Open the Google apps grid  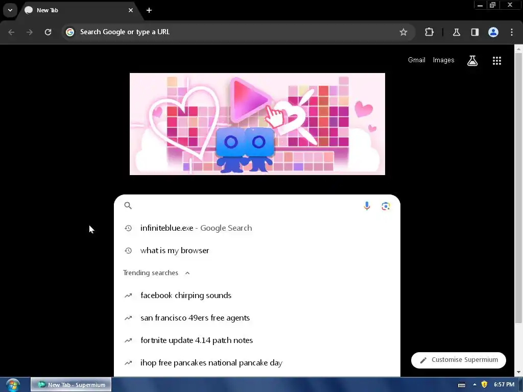pos(496,61)
